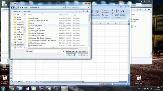Open the File name combo dropdown arrow
Viewport: 163px width, 91px height.
click(x=63, y=51)
